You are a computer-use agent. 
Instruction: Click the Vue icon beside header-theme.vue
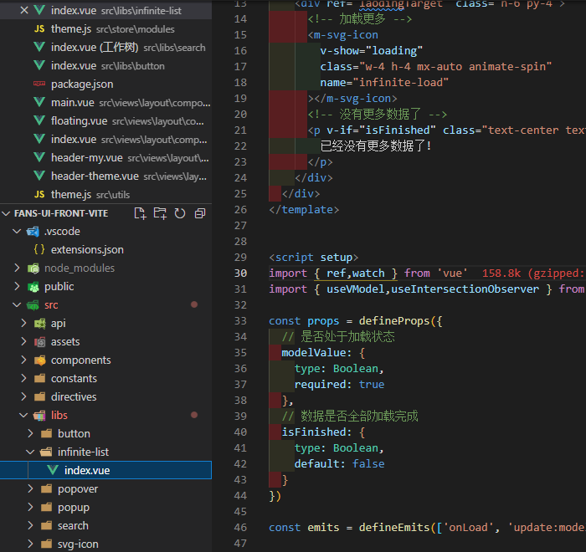(x=39, y=176)
